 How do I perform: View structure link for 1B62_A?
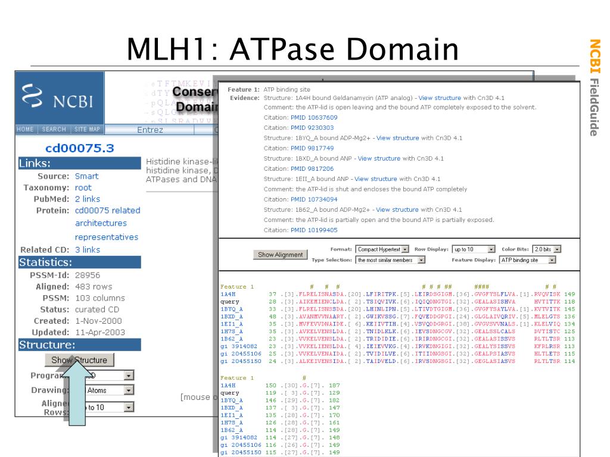pos(397,209)
